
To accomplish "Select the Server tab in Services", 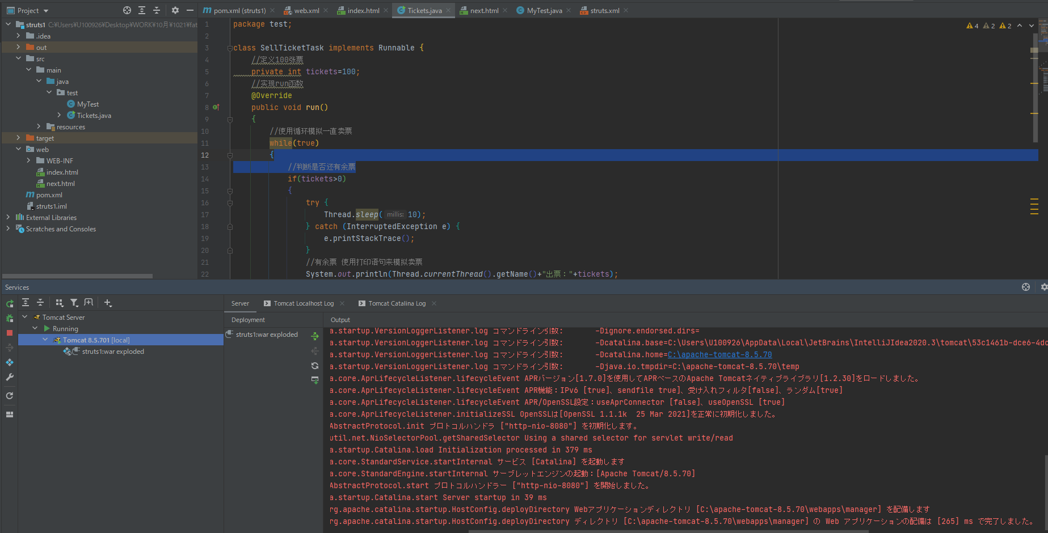I will [x=240, y=303].
